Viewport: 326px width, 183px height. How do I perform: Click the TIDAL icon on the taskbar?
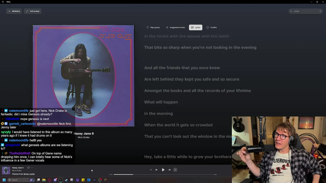(x=61, y=180)
